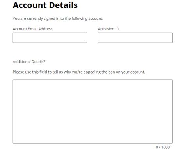The height and width of the screenshot is (153, 185).
Task: Click the Activision ID label
Action: click(x=109, y=29)
